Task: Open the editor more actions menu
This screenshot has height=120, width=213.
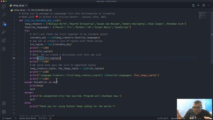Action: (209, 5)
